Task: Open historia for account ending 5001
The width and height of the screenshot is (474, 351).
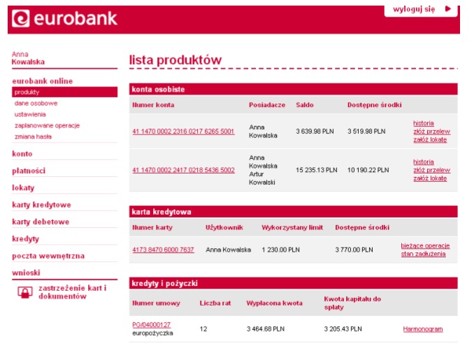Action: [423, 123]
